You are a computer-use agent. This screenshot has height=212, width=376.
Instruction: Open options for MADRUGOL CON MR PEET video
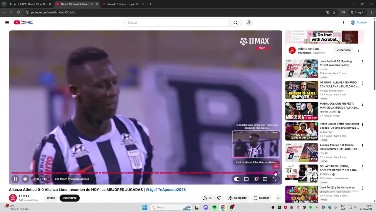(362, 104)
